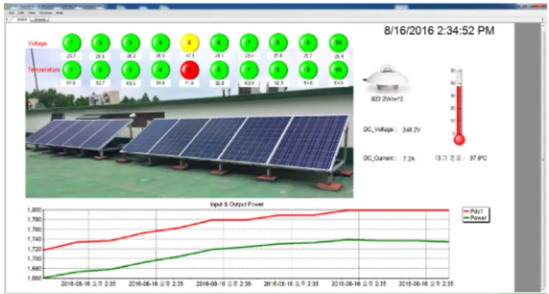This screenshot has height=294, width=549.
Task: Select the red Temperature lamp number 5
Action: click(190, 70)
